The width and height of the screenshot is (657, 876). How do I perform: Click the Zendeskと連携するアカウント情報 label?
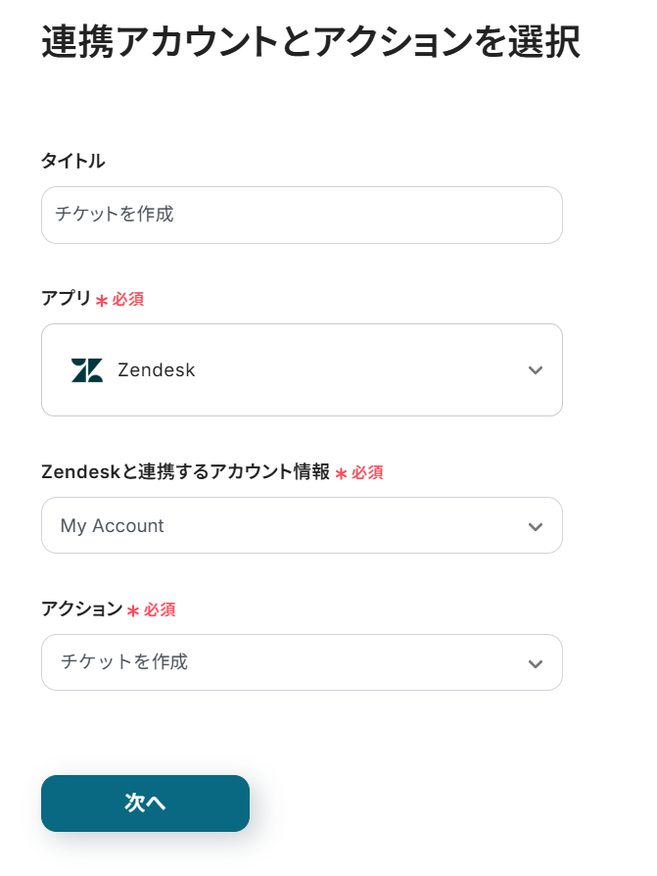(x=186, y=472)
